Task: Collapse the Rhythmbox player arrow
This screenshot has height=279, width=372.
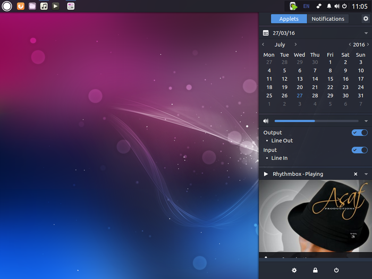Action: pyautogui.click(x=366, y=174)
